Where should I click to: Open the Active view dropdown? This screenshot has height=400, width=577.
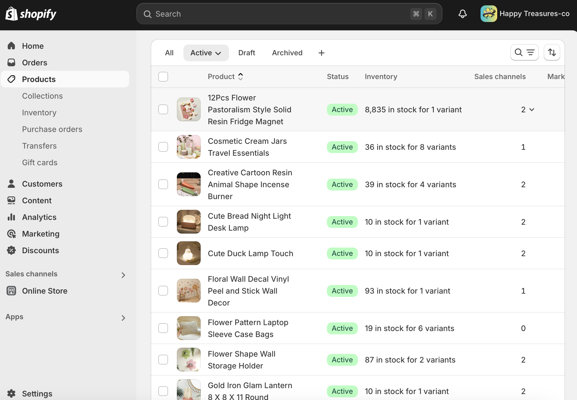coord(206,53)
